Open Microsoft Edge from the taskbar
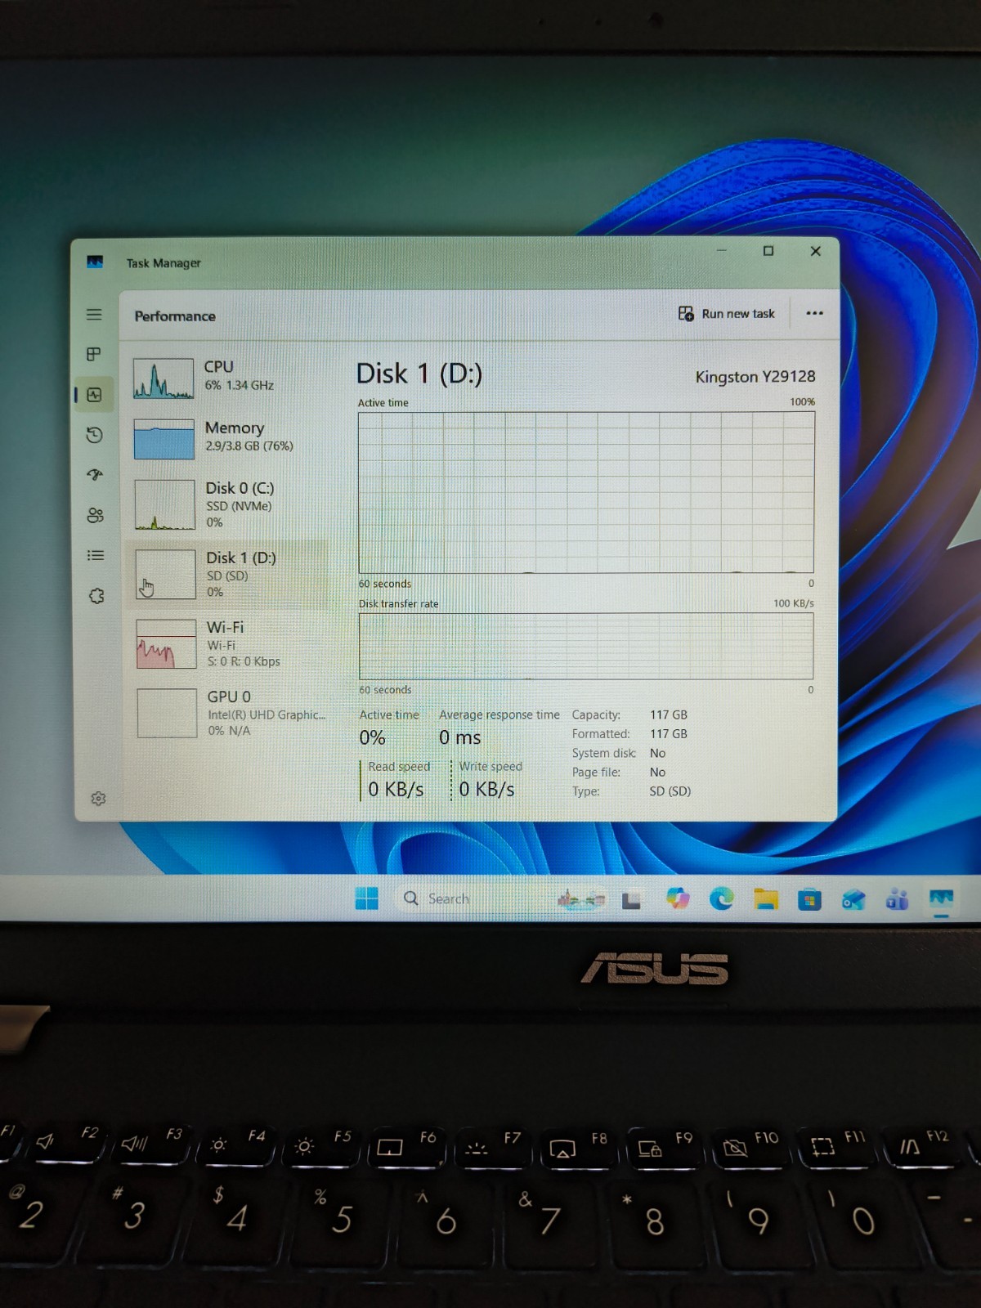 [x=722, y=898]
